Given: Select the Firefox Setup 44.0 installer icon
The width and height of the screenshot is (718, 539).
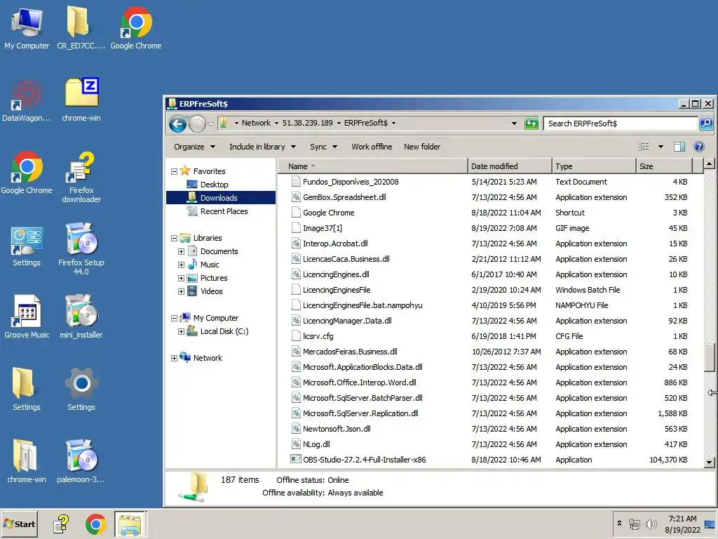Looking at the screenshot, I should pyautogui.click(x=81, y=249).
